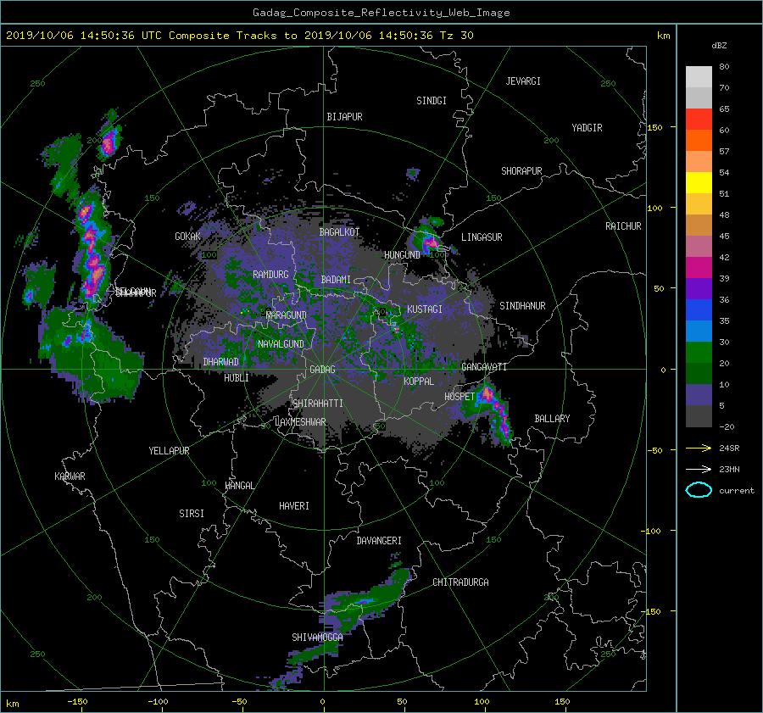Click the SHORAPUR city label
Image resolution: width=763 pixels, height=713 pixels.
click(521, 170)
